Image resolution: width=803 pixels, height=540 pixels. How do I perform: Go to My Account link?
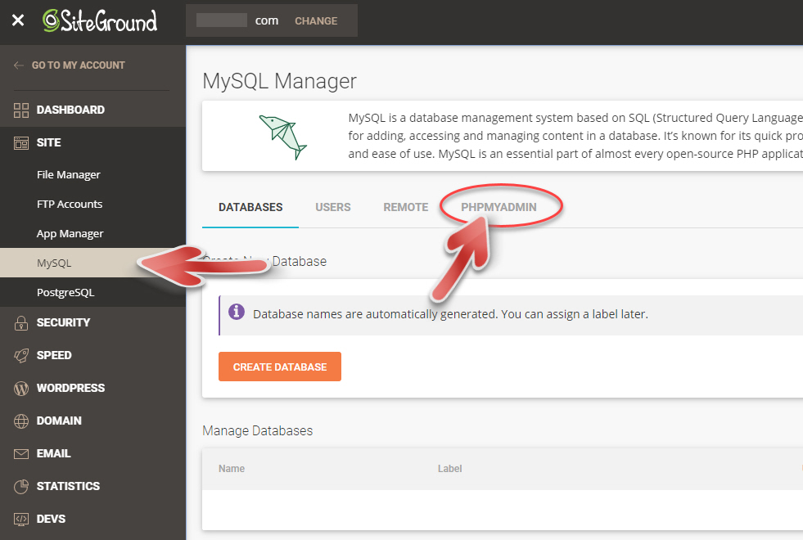coord(79,65)
